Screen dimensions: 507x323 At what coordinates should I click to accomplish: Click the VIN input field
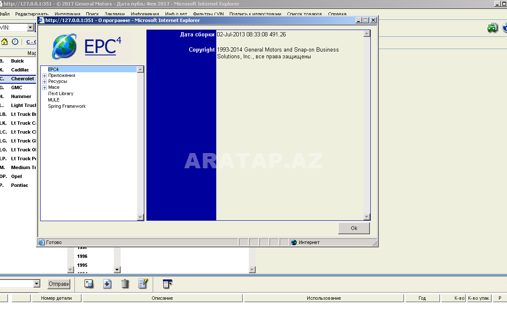click(x=14, y=27)
